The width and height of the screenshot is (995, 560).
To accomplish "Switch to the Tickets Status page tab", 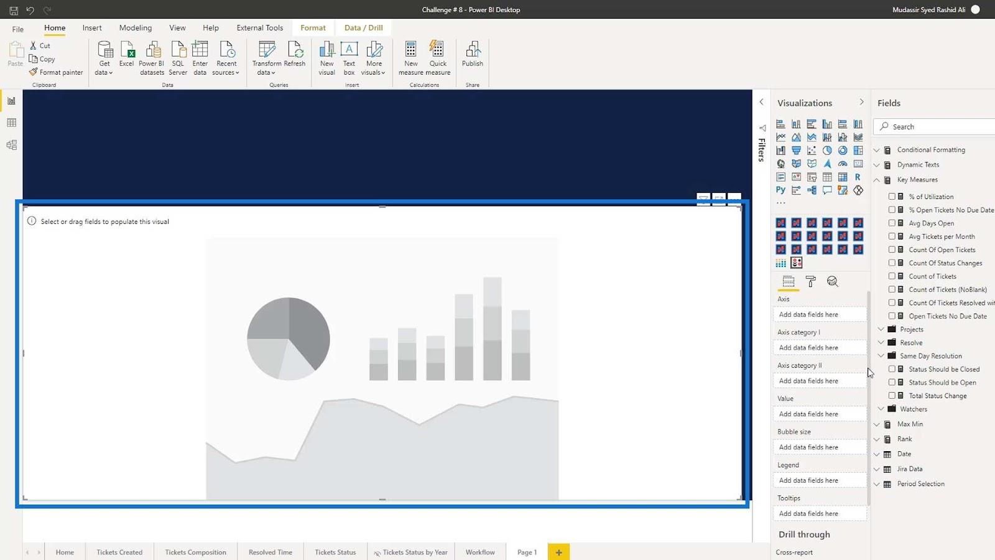I will tap(335, 552).
